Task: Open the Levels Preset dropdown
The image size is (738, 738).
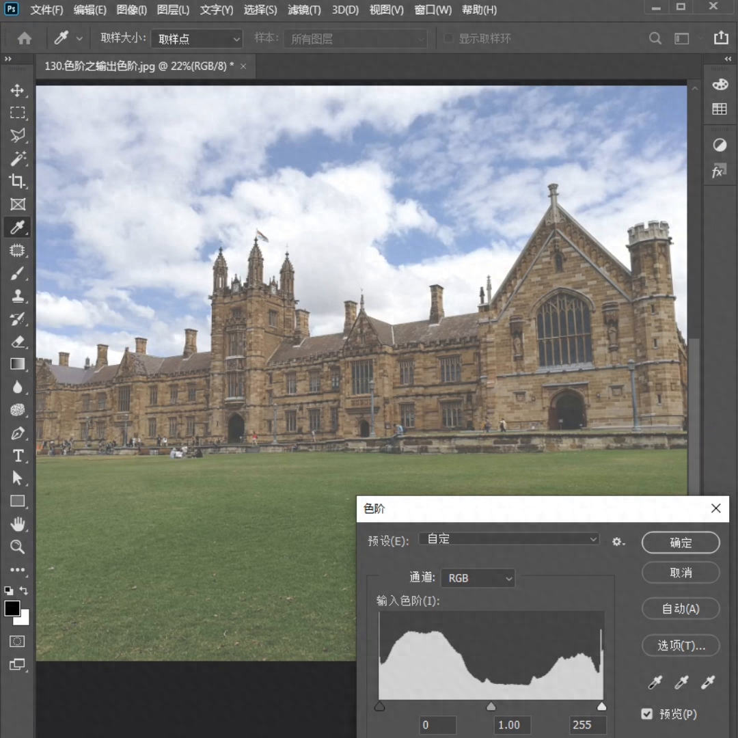Action: pyautogui.click(x=510, y=539)
